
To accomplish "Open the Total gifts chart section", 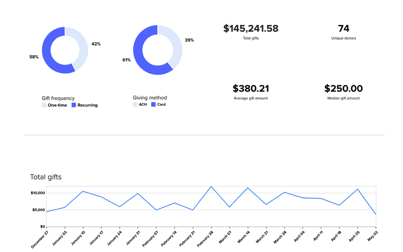I will (x=46, y=177).
